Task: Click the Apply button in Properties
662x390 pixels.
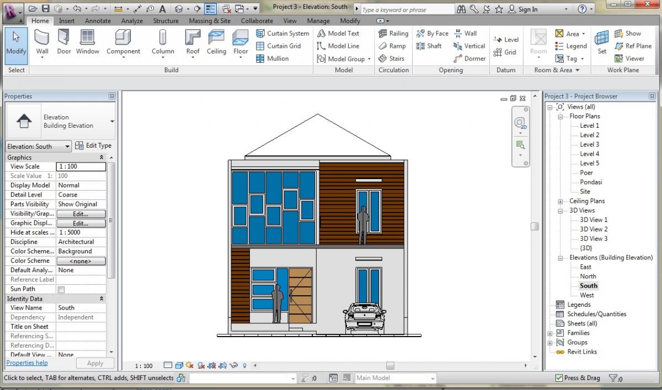Action: click(x=95, y=363)
